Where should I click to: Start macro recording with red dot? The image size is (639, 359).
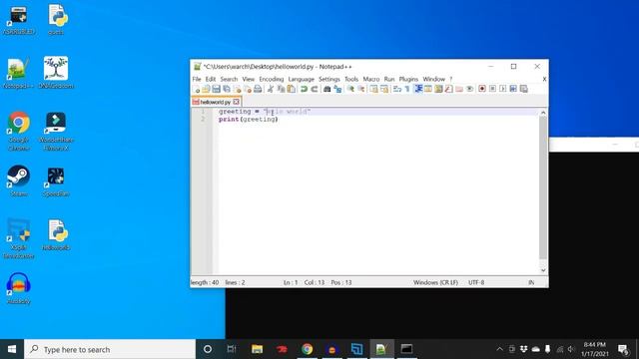point(482,89)
